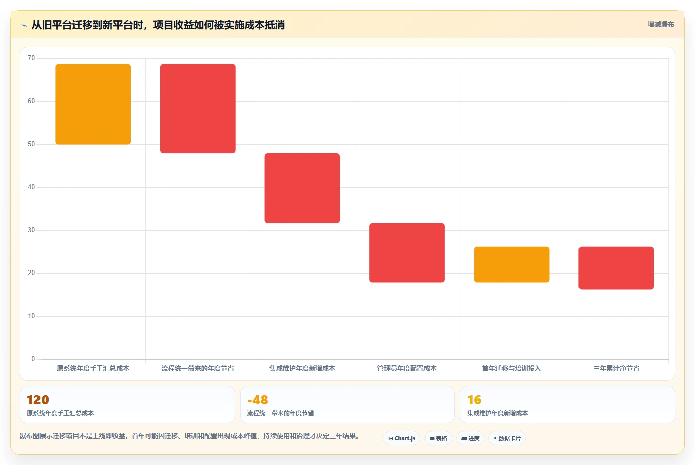Click the footnote text starting 瀑布图展示迁移项目

(x=189, y=436)
